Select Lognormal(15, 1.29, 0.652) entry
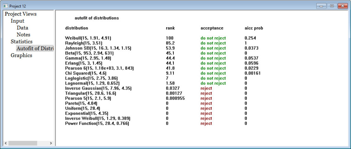This screenshot has height=149, width=351. [x=92, y=83]
